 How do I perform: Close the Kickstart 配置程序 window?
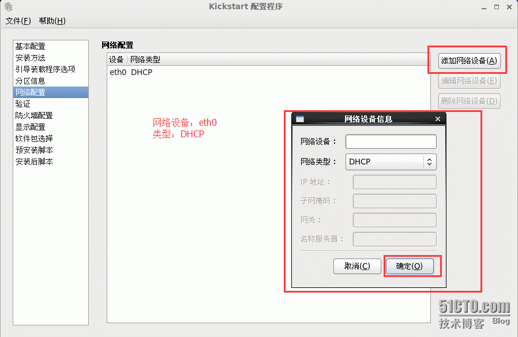(509, 7)
